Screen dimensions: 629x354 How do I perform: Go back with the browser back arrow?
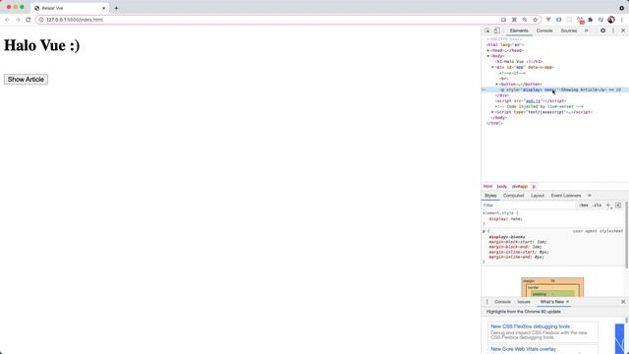pos(7,20)
